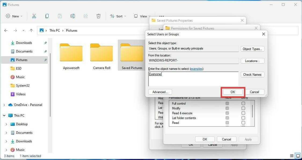The image size is (302, 160).
Task: Click the object names text field
Action: click(x=193, y=79)
